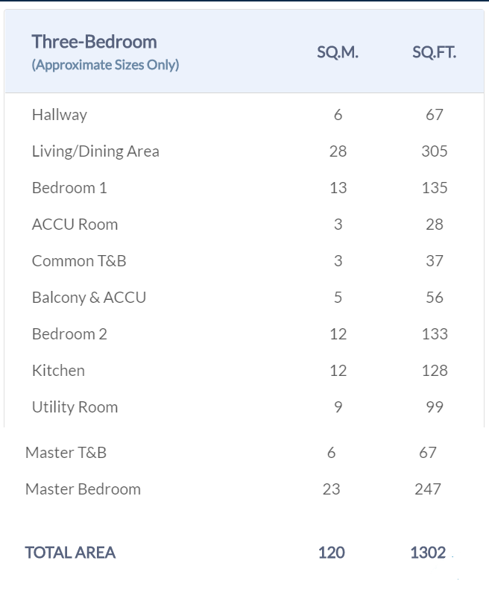Click the Bedroom 1 row label
The height and width of the screenshot is (590, 489).
pyautogui.click(x=69, y=187)
